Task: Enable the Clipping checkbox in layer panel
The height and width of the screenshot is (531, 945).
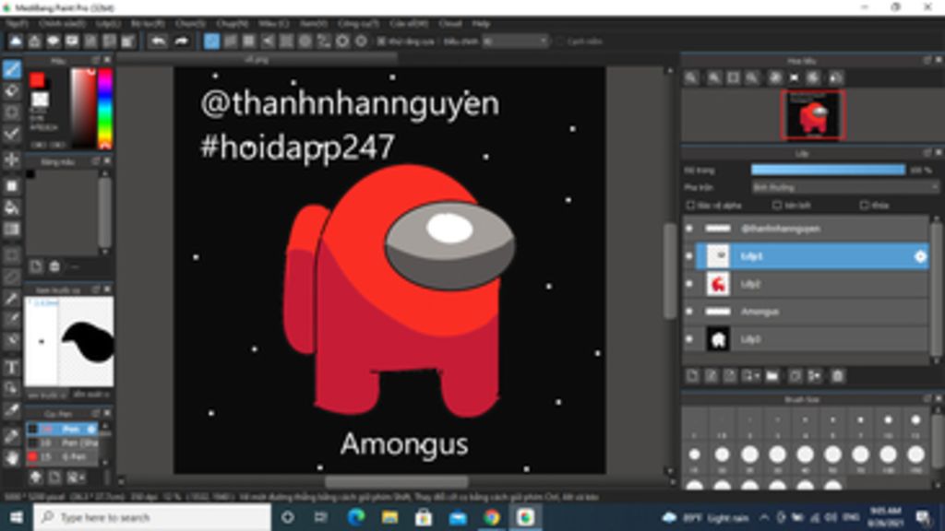Action: (x=777, y=206)
